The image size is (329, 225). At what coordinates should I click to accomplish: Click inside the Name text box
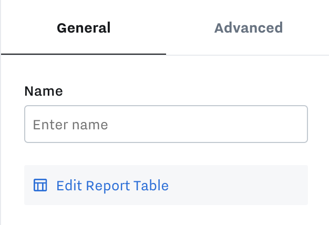click(x=166, y=124)
